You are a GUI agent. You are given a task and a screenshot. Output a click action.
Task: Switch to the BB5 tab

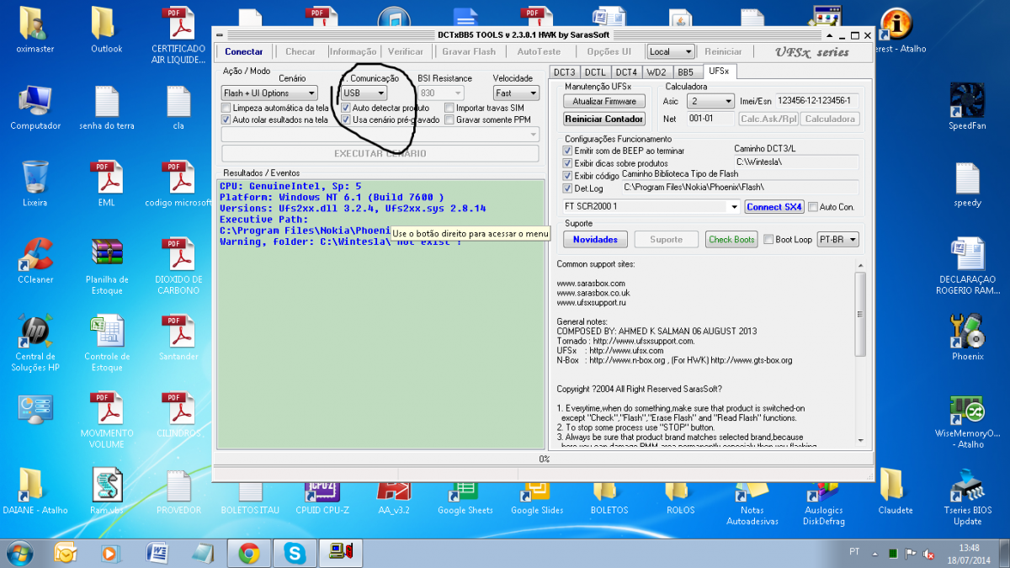686,72
